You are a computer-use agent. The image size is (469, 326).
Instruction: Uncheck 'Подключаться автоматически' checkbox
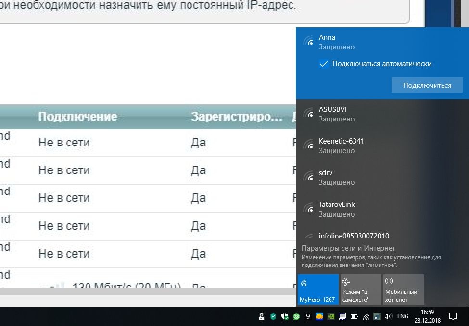tap(324, 64)
